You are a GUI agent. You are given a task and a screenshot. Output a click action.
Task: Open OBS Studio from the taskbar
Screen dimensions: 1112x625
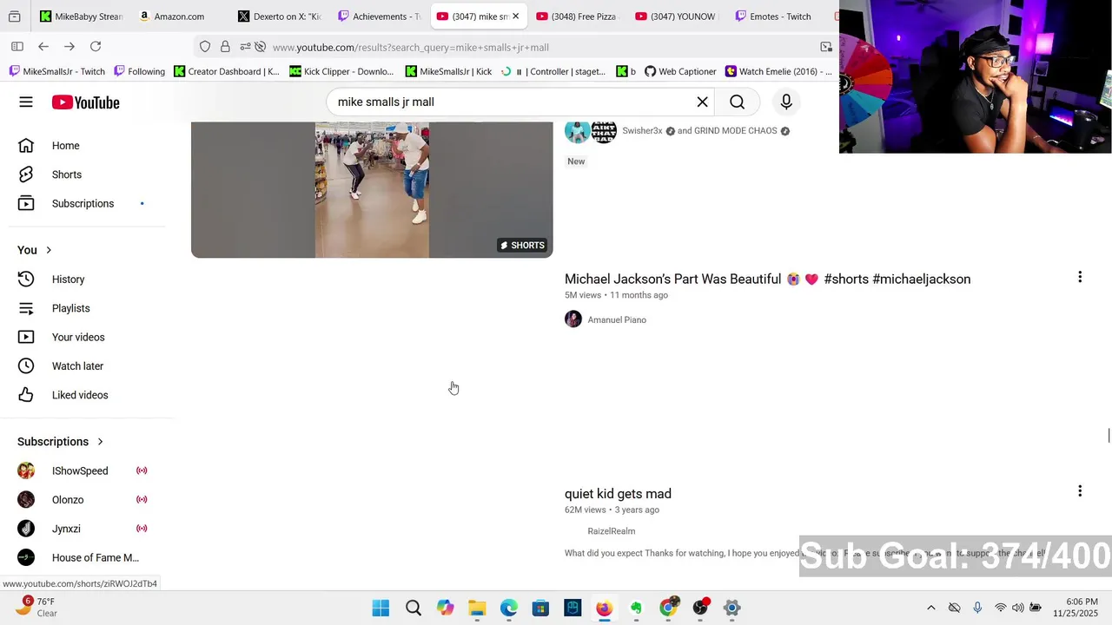pyautogui.click(x=700, y=608)
